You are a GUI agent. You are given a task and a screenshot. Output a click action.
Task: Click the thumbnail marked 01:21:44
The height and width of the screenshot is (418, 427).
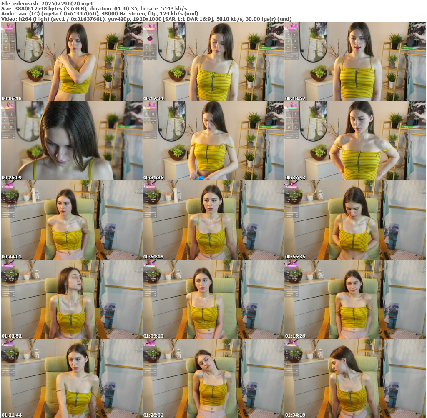71,378
